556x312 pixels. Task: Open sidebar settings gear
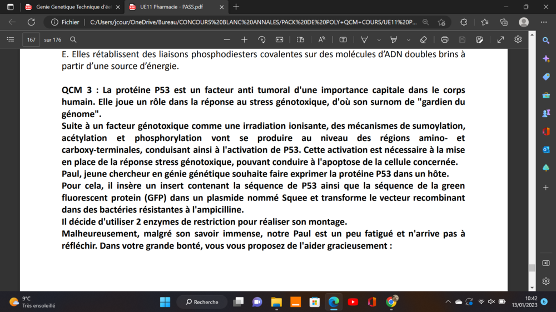546,281
